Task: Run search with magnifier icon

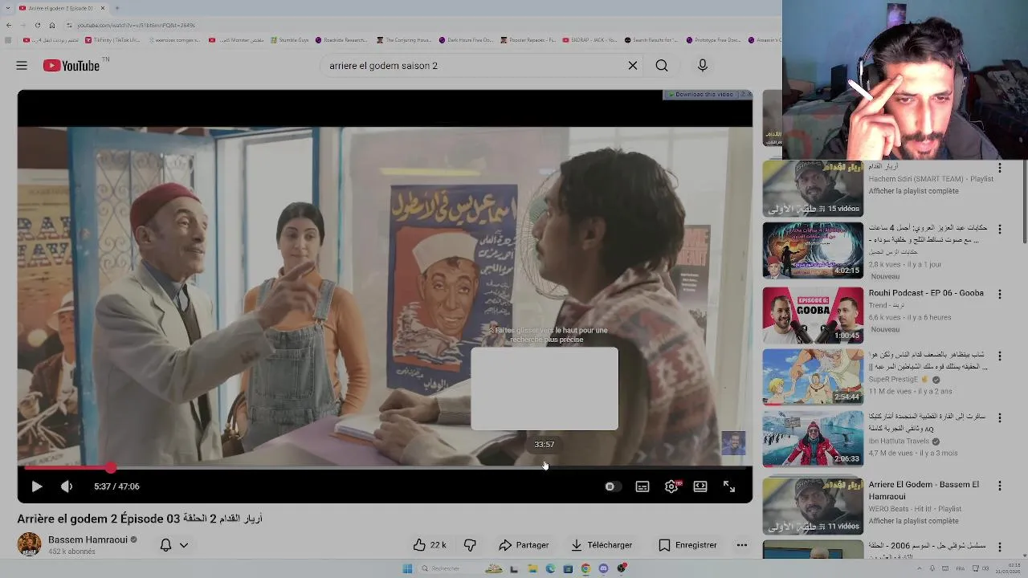Action: pos(662,66)
